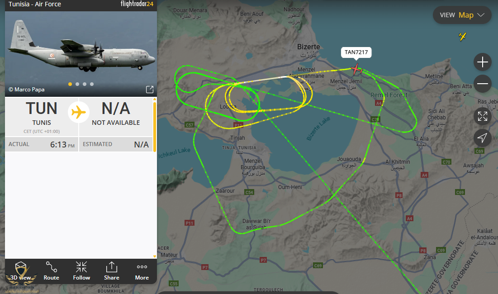498x294 pixels.
Task: Center map on my location arrow icon
Action: point(483,138)
